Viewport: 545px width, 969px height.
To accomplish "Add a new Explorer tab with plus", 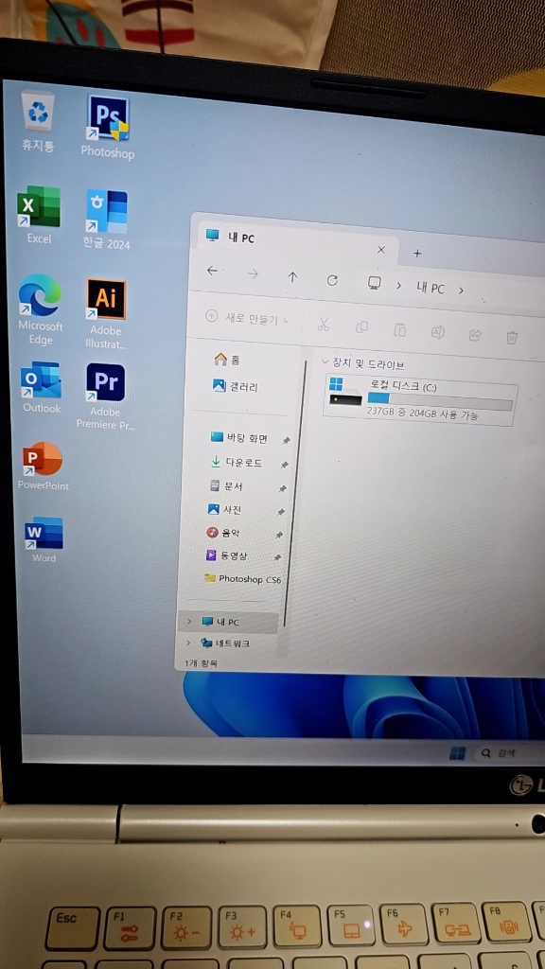I will pos(417,254).
